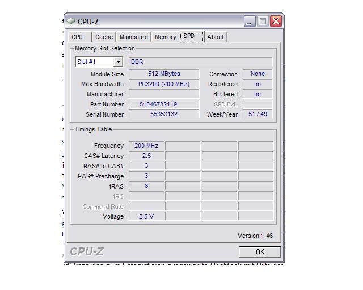363x290 pixels.
Task: Select serial number 55353132
Action: point(164,114)
